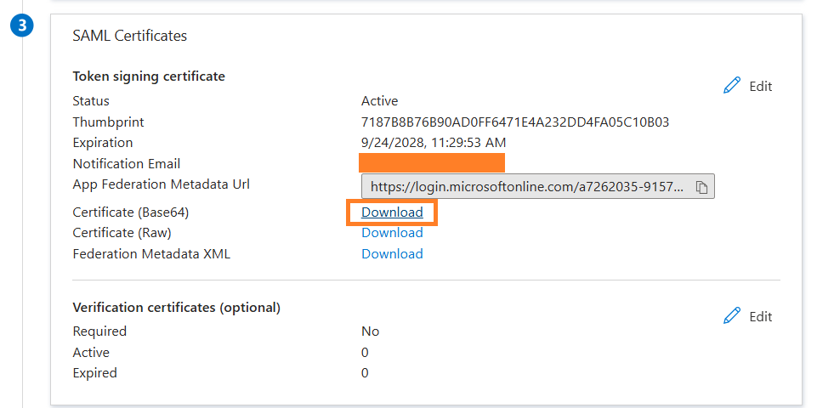The height and width of the screenshot is (408, 817).
Task: Select the certificate thumbprint value
Action: 514,122
